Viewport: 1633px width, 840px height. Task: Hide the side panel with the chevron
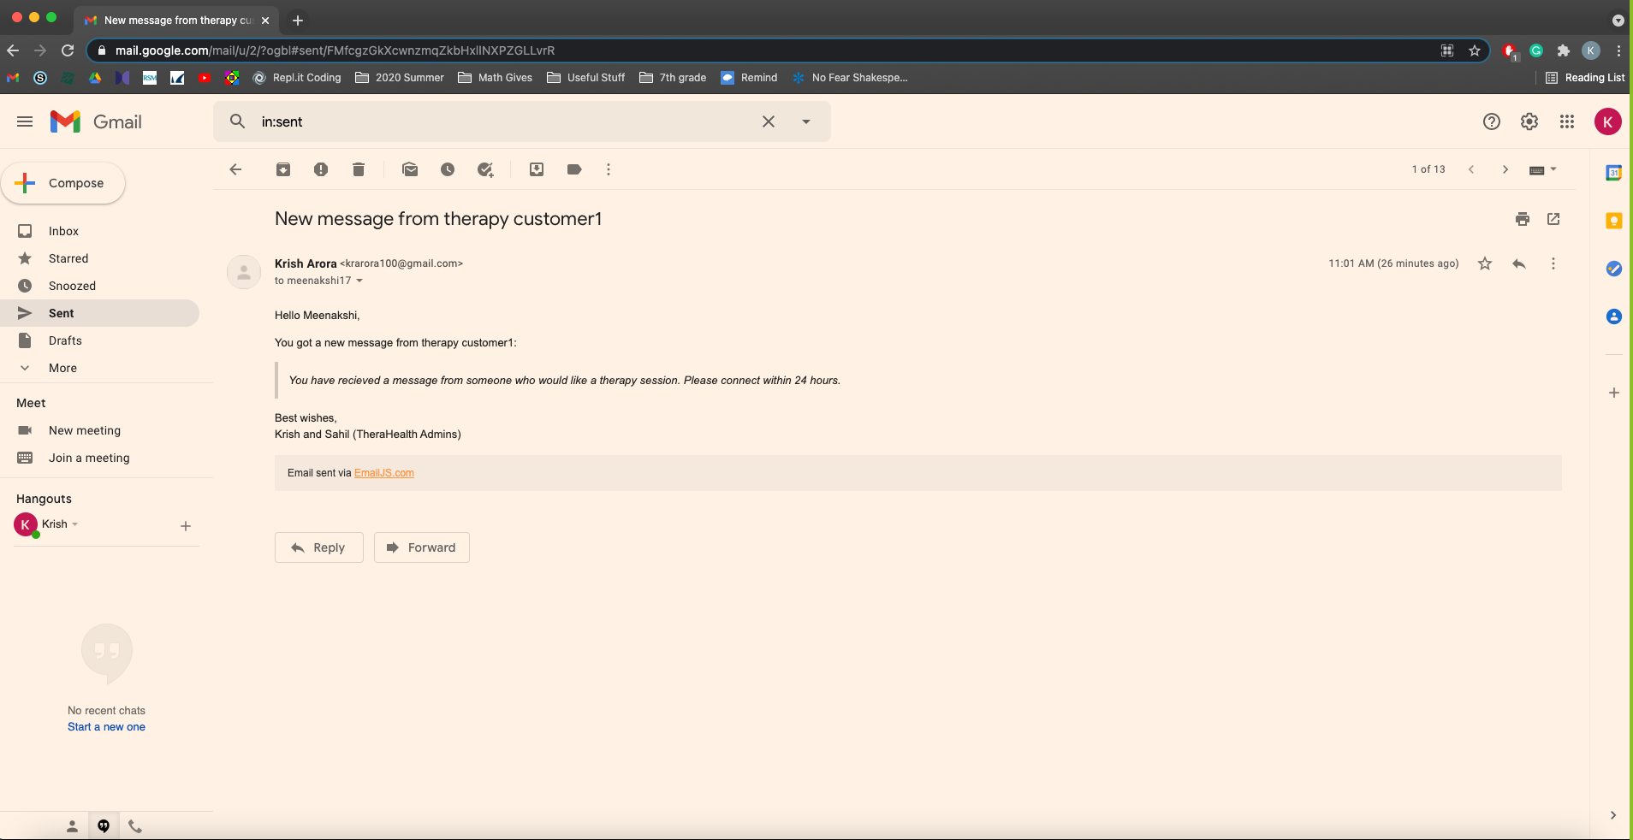point(1612,815)
